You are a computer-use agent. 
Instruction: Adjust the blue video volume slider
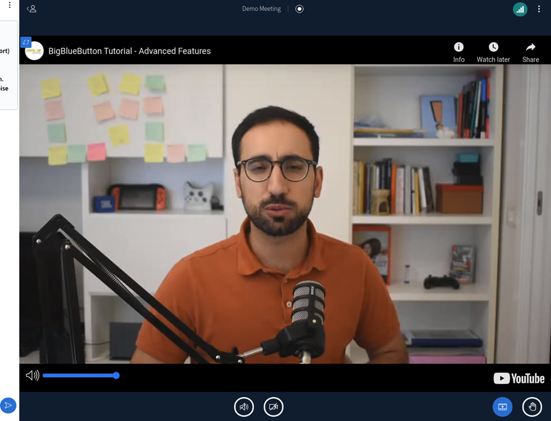click(80, 375)
